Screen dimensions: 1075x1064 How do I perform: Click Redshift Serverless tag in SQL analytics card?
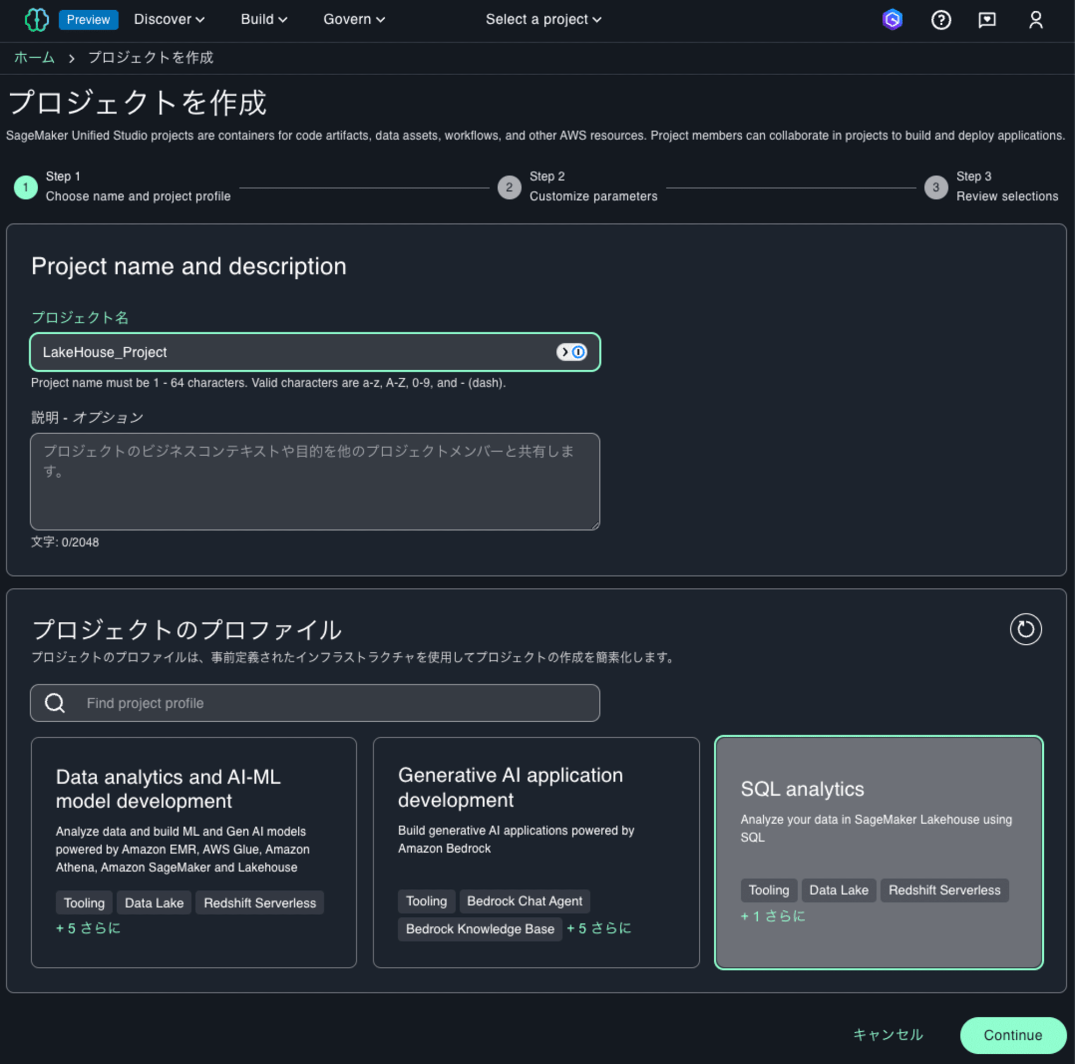tap(944, 890)
